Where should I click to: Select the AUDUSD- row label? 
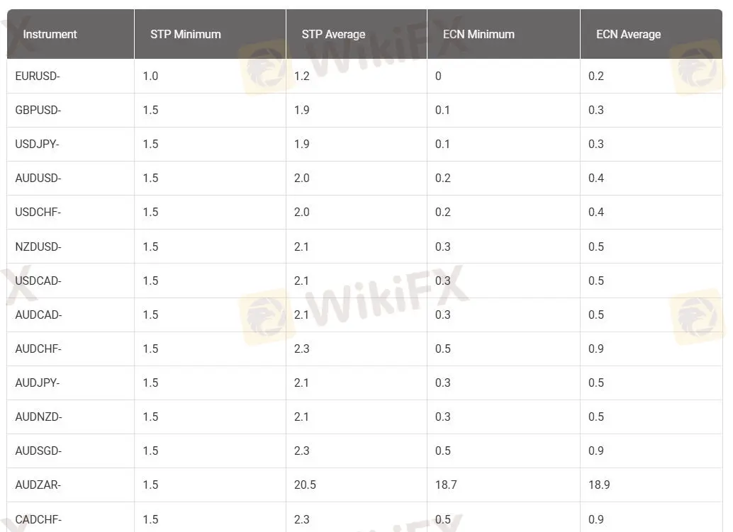[38, 178]
